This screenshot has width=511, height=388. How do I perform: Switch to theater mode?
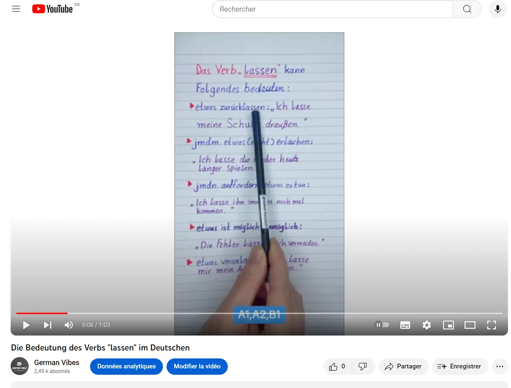point(470,325)
